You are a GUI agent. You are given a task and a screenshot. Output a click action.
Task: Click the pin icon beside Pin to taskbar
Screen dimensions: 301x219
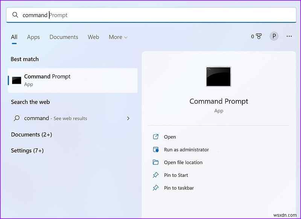pos(156,188)
